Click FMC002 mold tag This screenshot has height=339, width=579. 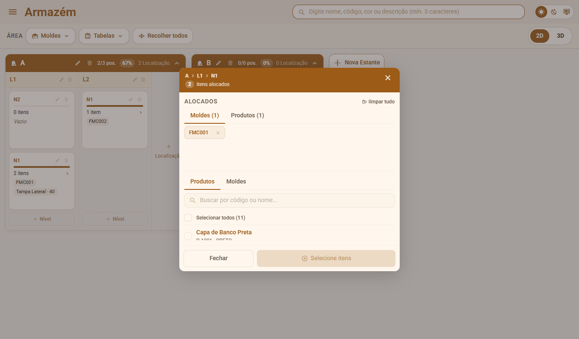pyautogui.click(x=98, y=121)
